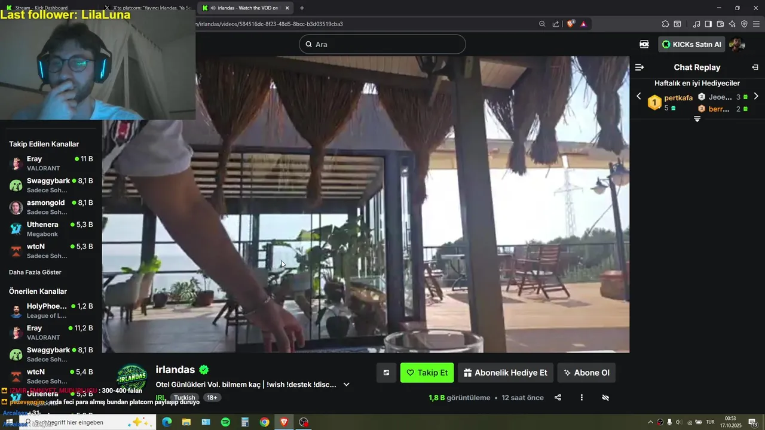The width and height of the screenshot is (765, 430).
Task: Toggle the speaker volume icon in system tray
Action: (679, 422)
